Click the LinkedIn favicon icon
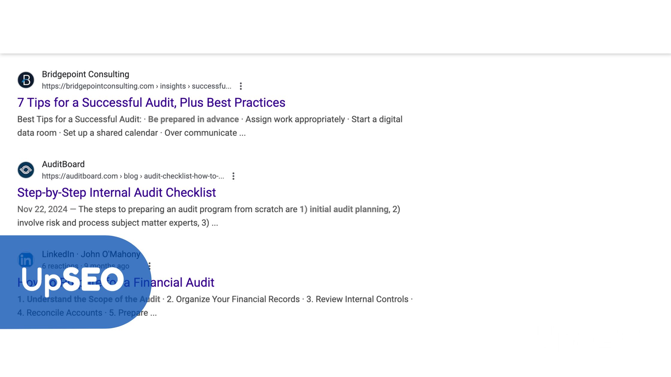The width and height of the screenshot is (671, 377). pyautogui.click(x=26, y=260)
